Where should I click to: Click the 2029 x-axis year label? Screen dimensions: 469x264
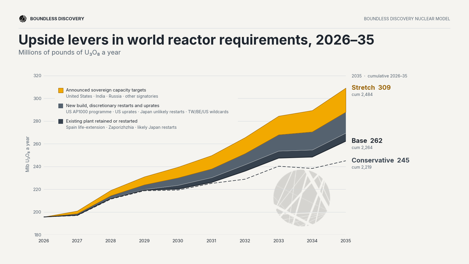point(144,241)
